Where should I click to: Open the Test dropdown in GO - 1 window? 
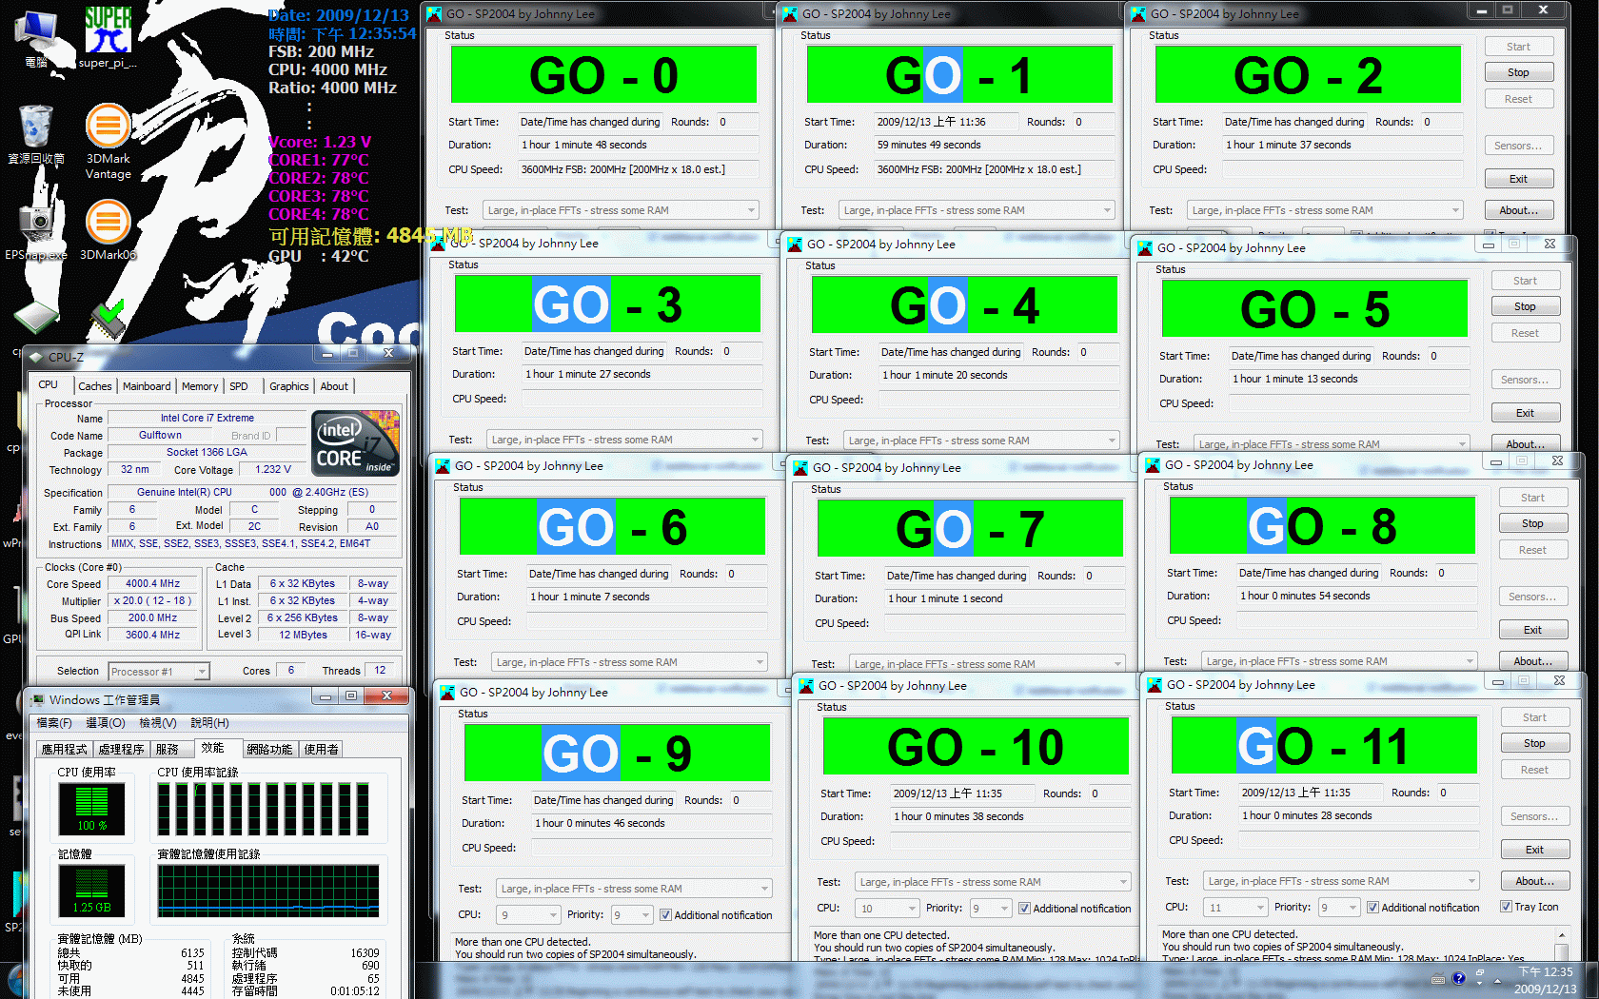pos(977,210)
